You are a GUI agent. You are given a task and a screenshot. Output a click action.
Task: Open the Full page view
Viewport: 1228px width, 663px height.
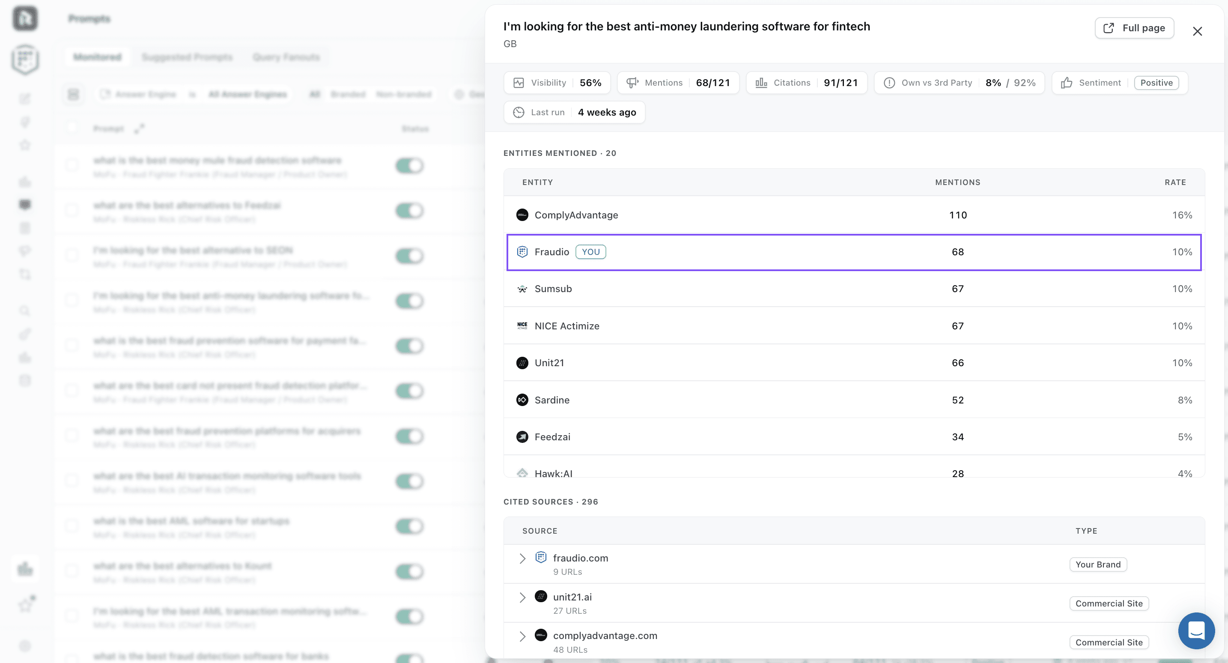tap(1134, 28)
